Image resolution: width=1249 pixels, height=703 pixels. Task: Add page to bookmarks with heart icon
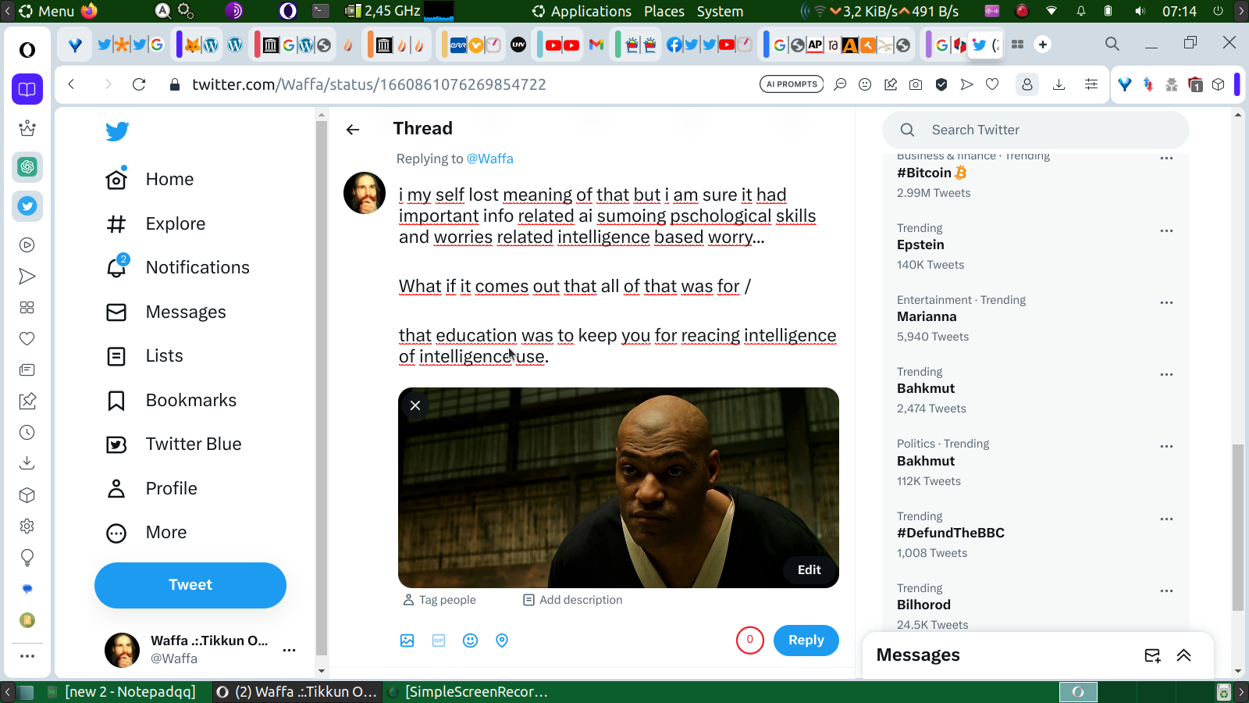pyautogui.click(x=992, y=84)
